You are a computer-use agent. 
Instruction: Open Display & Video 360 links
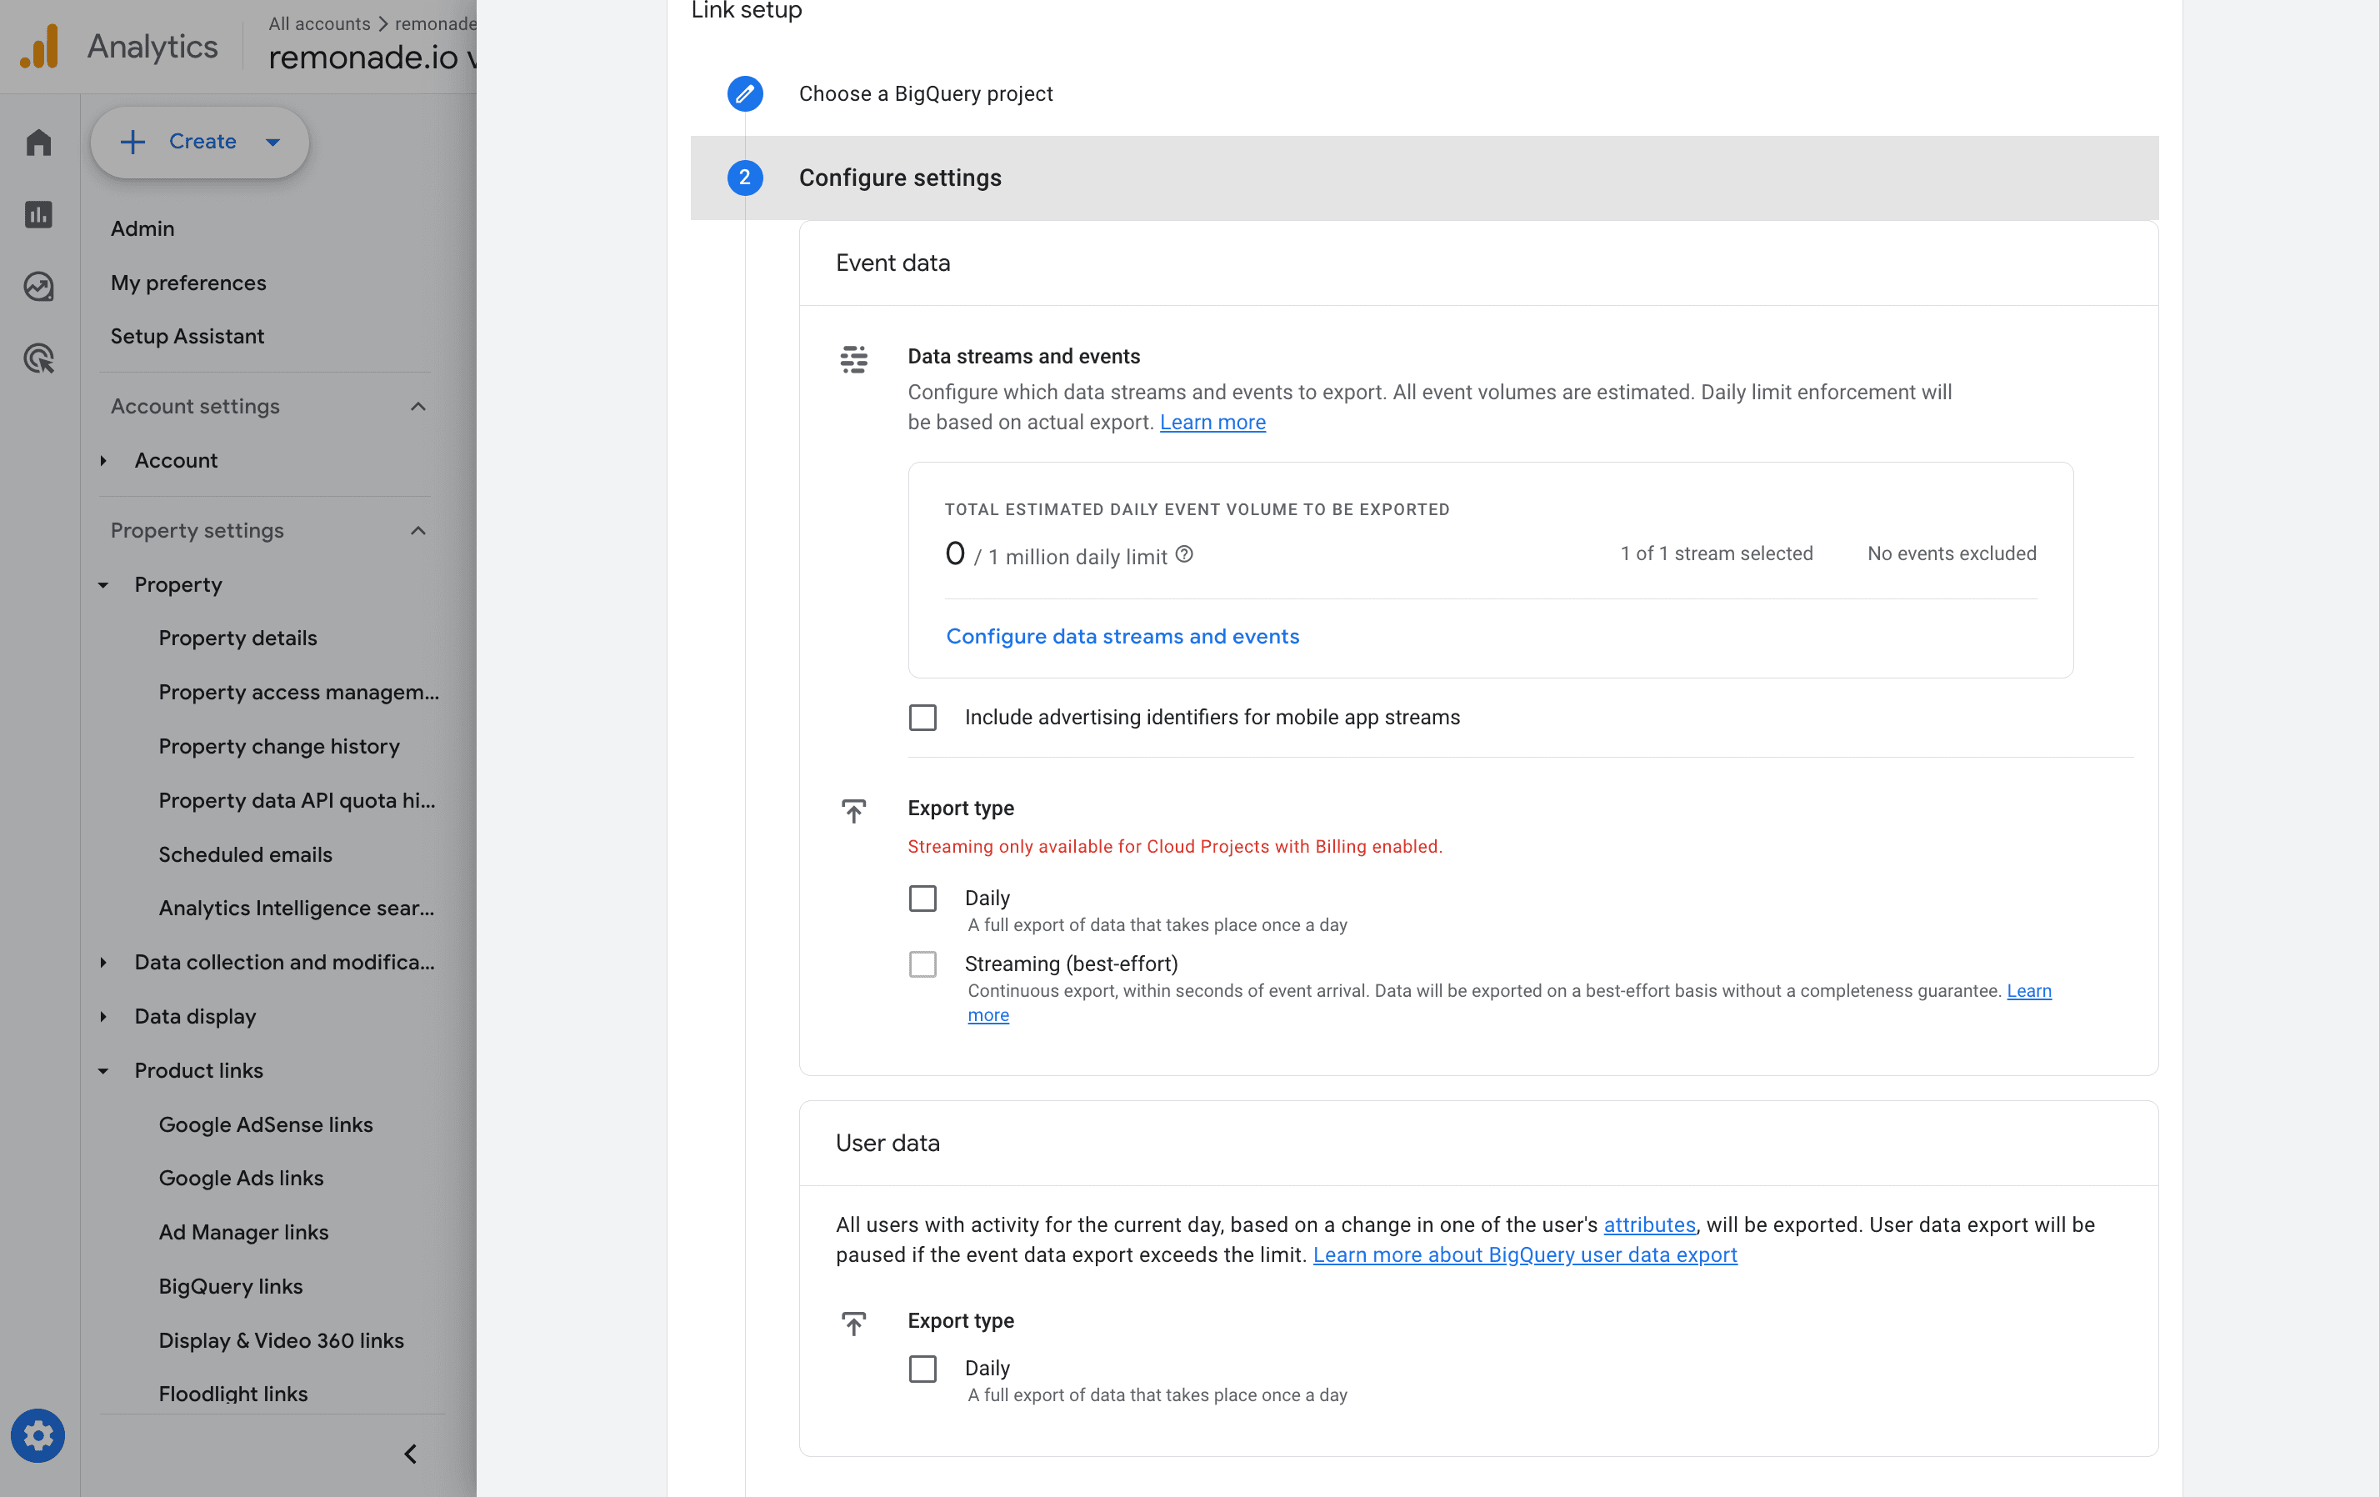281,1341
